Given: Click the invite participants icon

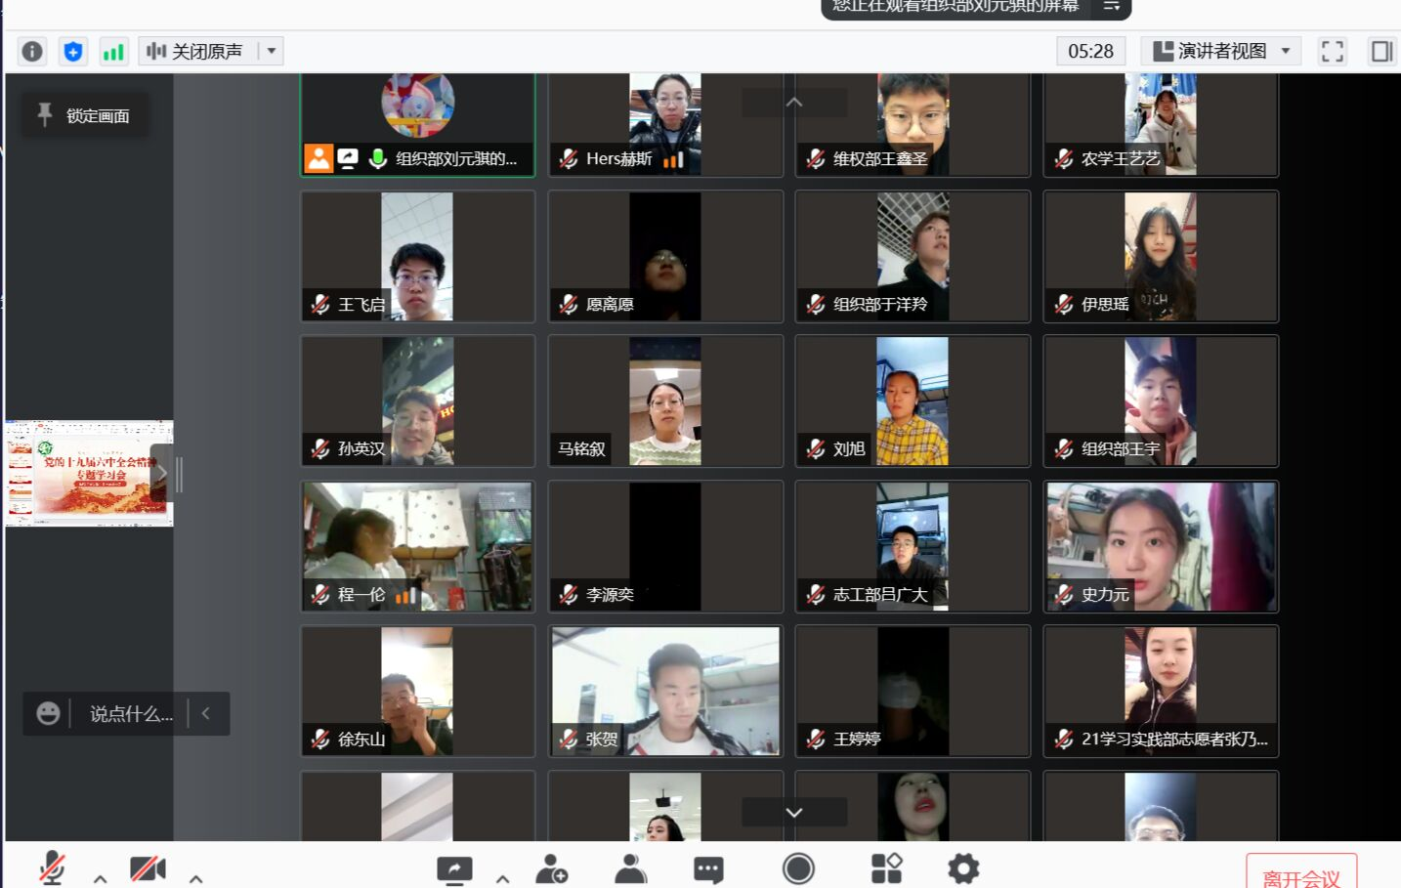Looking at the screenshot, I should (552, 868).
